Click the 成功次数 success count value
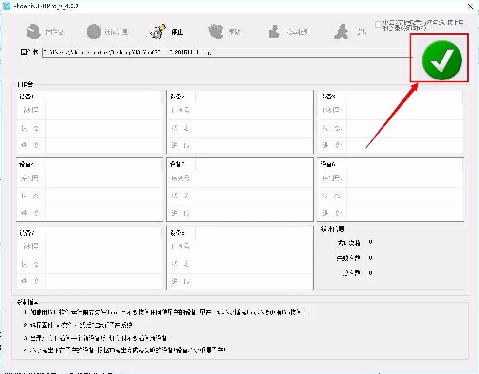The width and height of the screenshot is (479, 374). [370, 242]
